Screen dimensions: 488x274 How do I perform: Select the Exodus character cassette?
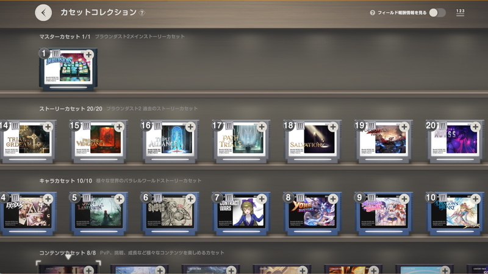[27, 214]
